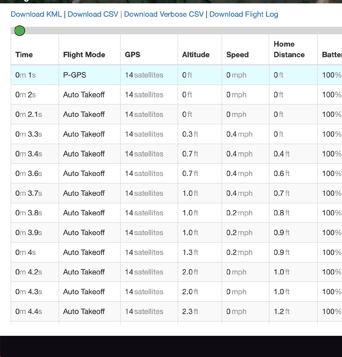The width and height of the screenshot is (342, 357).
Task: Select the 0m 3.3s time cell
Action: (x=35, y=134)
